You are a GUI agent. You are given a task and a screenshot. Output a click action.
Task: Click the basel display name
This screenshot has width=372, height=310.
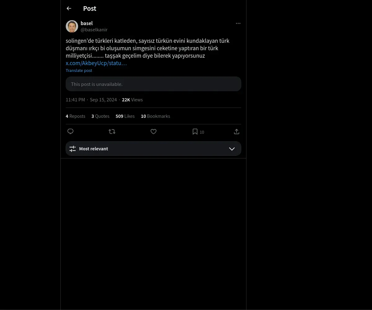click(x=86, y=23)
